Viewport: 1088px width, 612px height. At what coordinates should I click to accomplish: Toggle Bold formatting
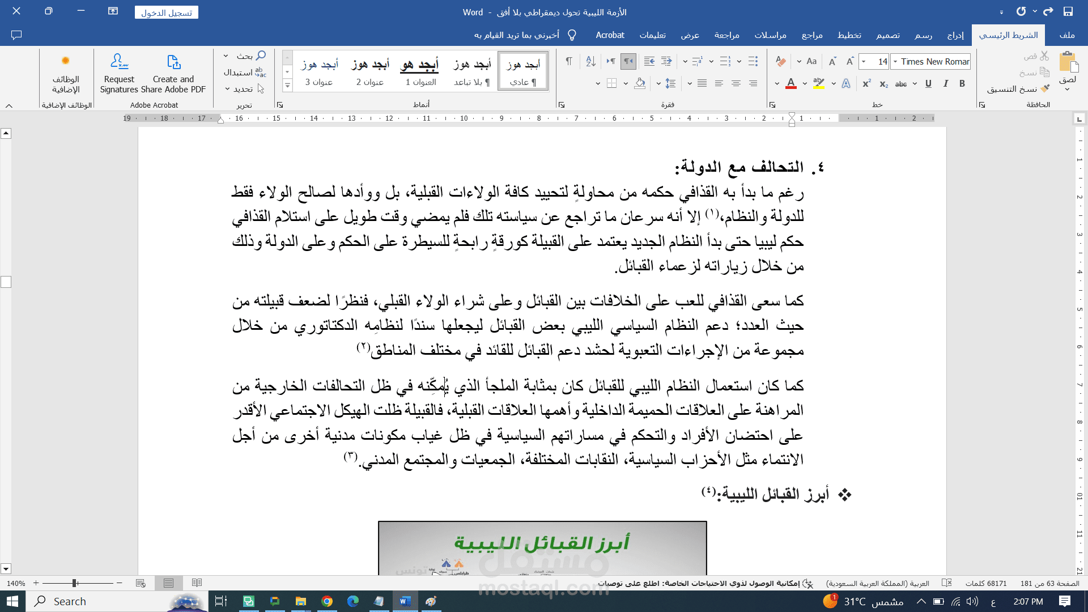point(962,84)
